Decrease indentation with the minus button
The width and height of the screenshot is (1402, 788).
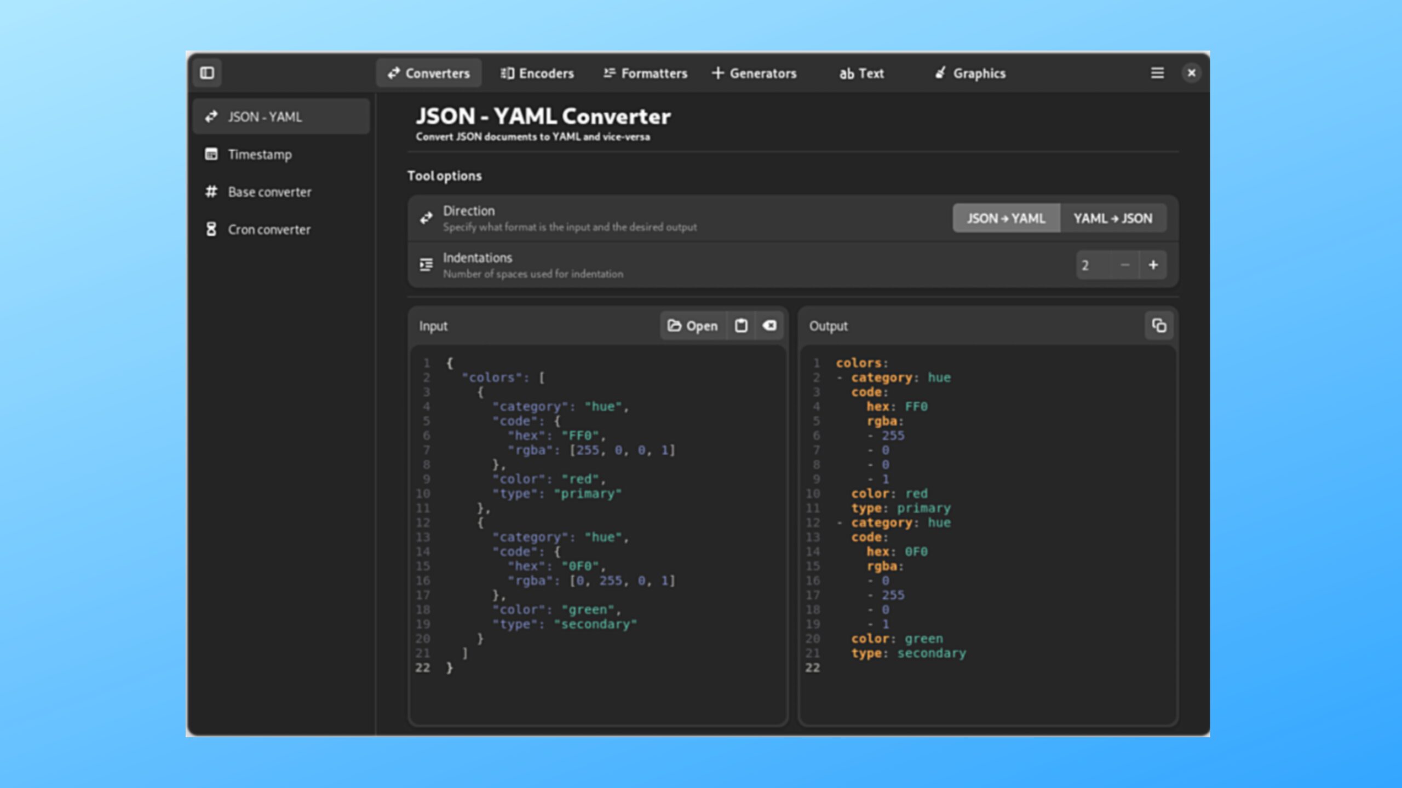tap(1125, 265)
